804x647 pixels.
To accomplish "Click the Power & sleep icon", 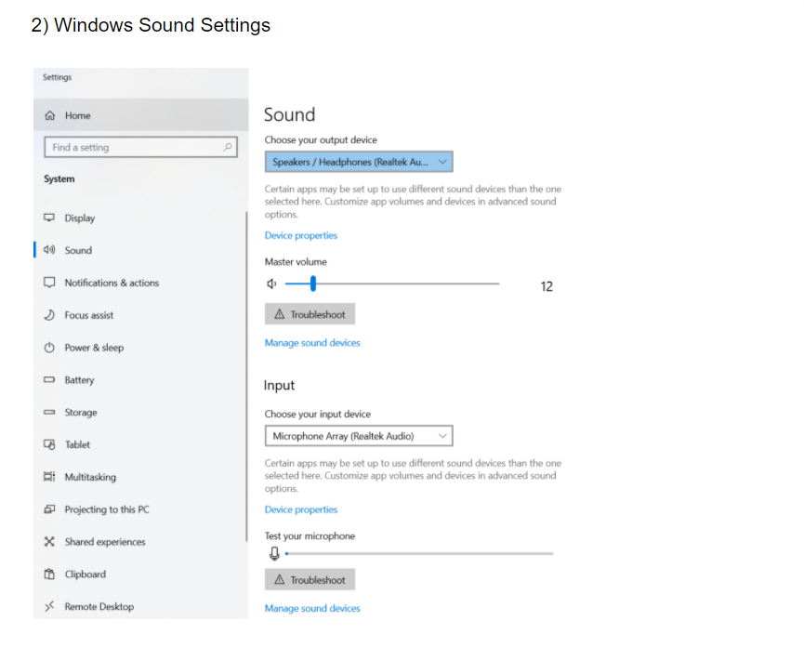I will tap(50, 348).
